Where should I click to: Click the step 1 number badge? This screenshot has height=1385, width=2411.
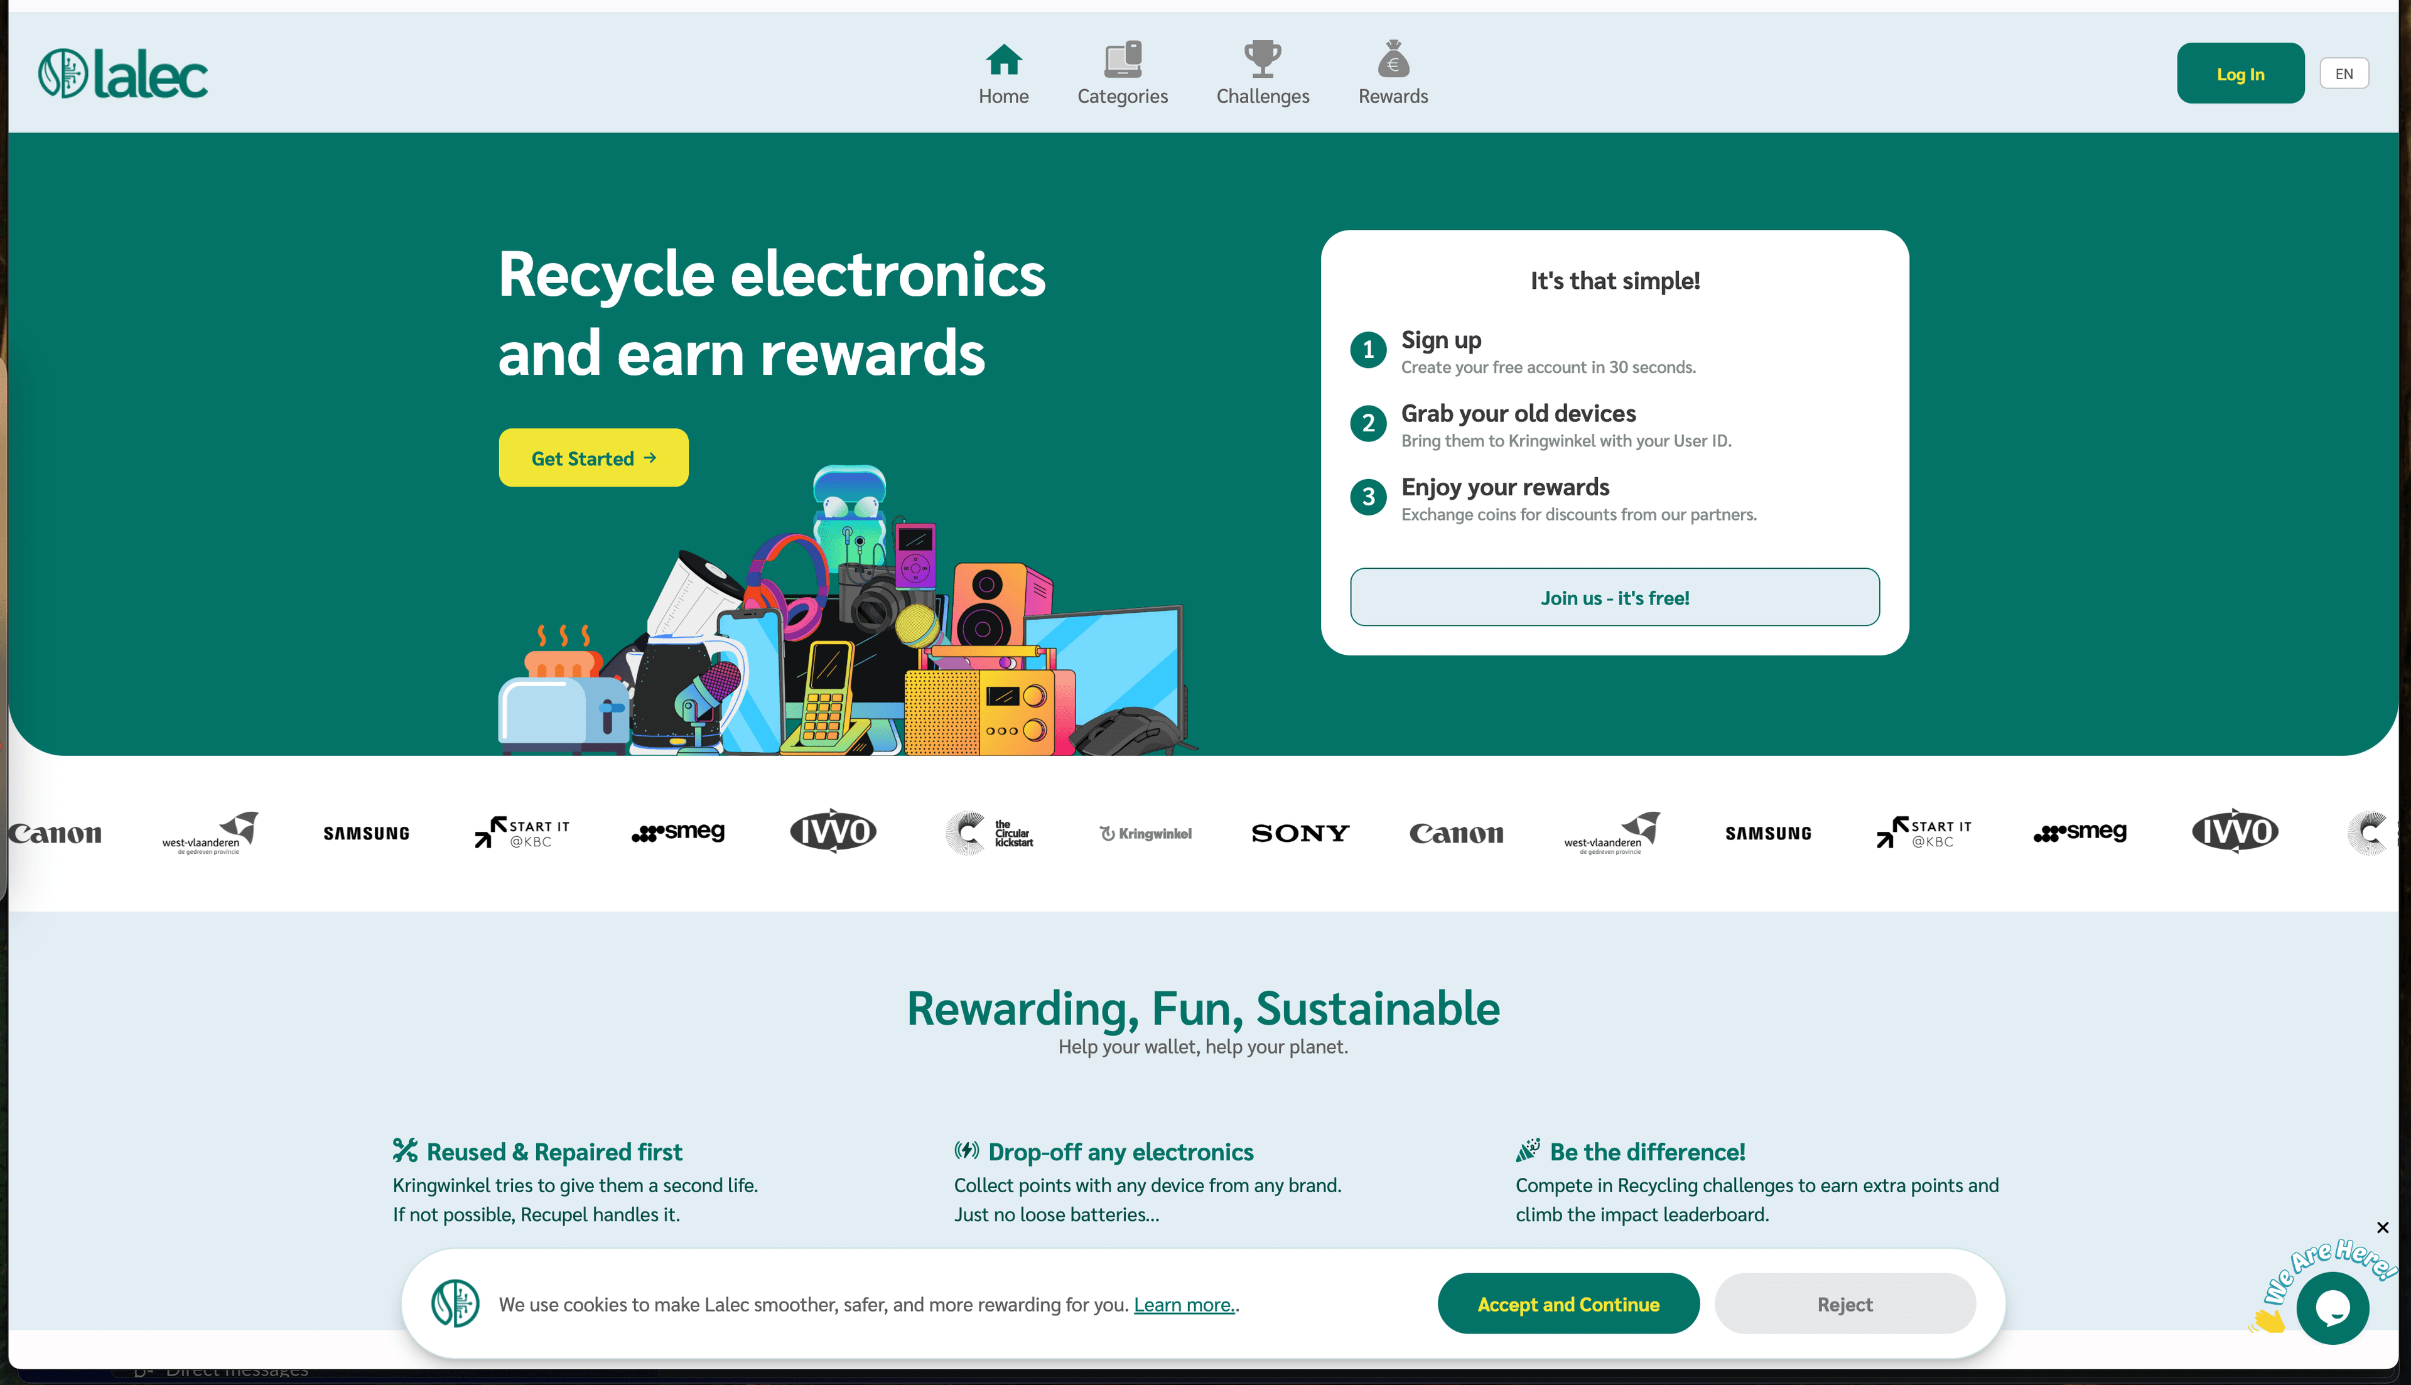[x=1367, y=349]
